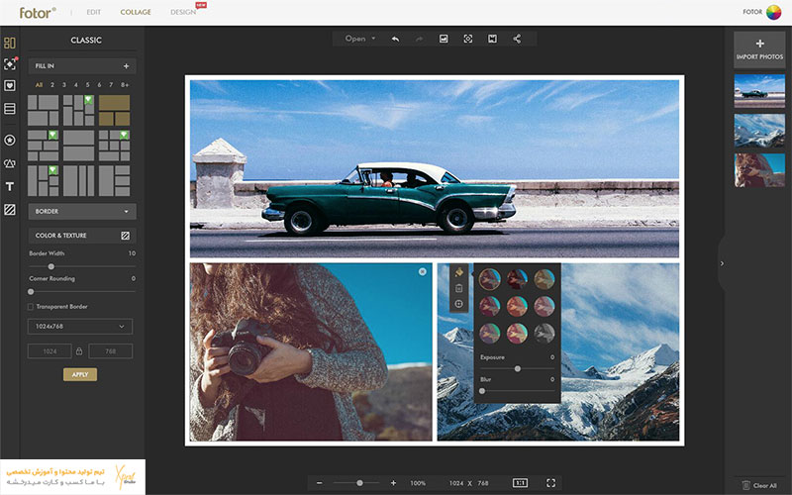This screenshot has width=792, height=495.
Task: Click the Color & Texture pattern icon
Action: click(126, 236)
